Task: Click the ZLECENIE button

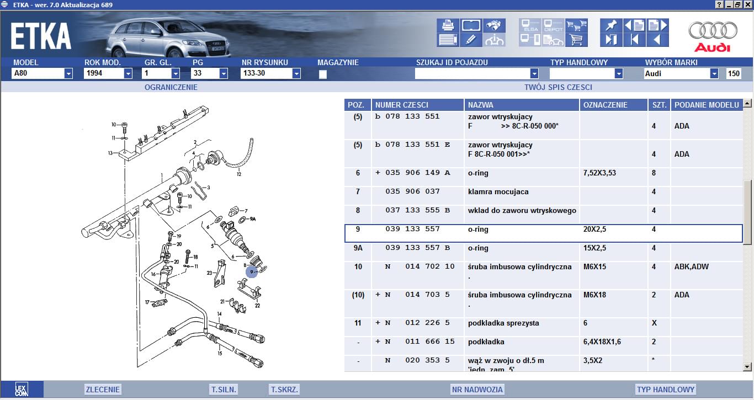Action: tap(103, 390)
